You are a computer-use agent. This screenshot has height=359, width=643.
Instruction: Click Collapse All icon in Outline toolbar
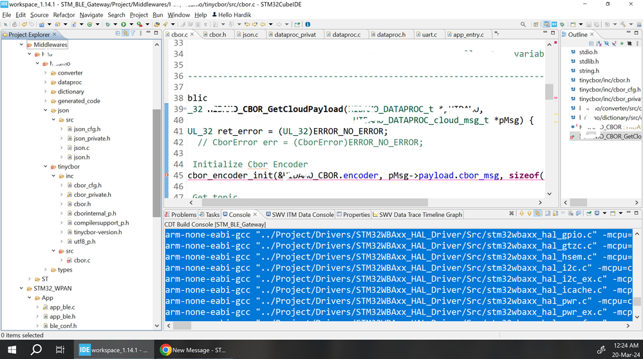[592, 44]
